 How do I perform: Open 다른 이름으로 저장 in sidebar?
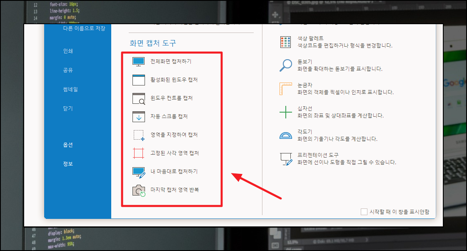tap(84, 28)
